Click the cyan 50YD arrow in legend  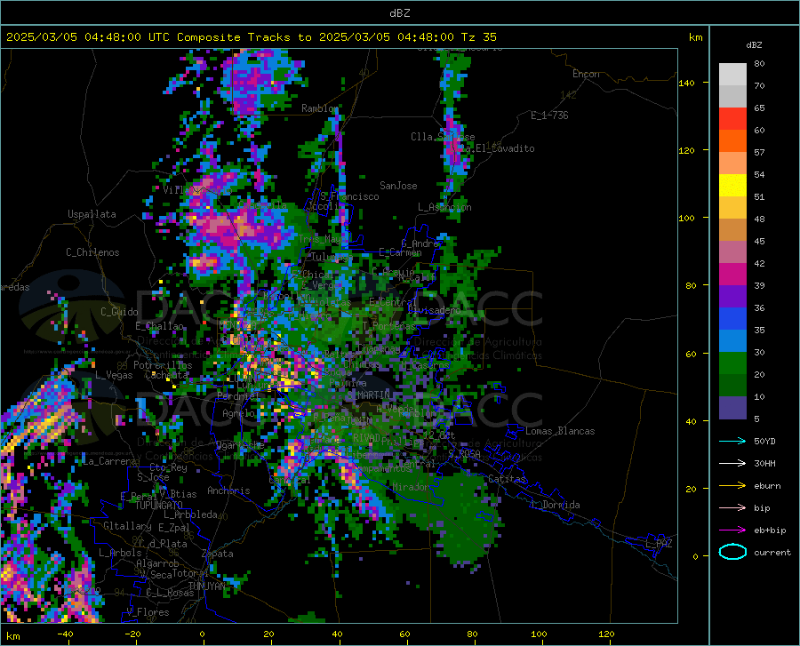[732, 441]
